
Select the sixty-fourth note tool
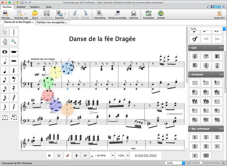pyautogui.click(x=5, y=107)
